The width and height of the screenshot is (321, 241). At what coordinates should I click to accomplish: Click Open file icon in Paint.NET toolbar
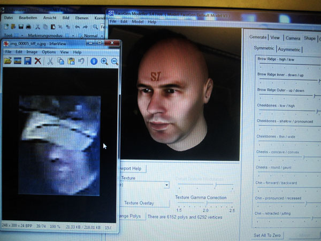[13, 27]
